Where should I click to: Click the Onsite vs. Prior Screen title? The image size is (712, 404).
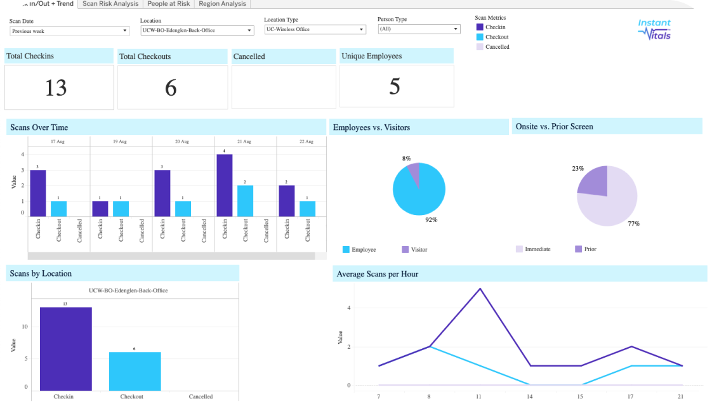[x=555, y=127]
